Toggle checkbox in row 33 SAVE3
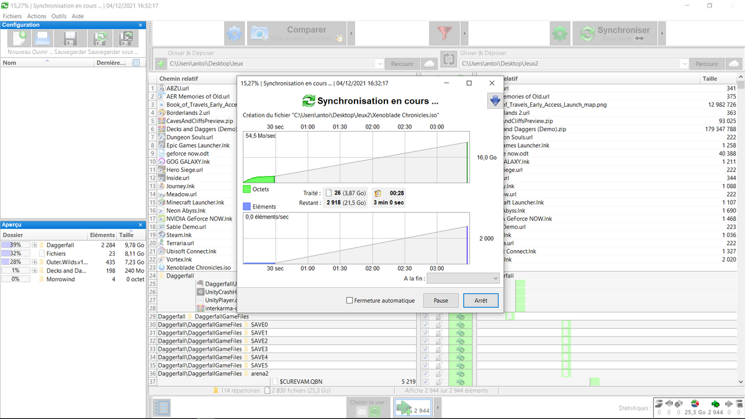 click(425, 349)
